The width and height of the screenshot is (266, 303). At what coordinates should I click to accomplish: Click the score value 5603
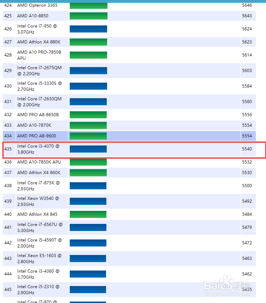click(247, 71)
